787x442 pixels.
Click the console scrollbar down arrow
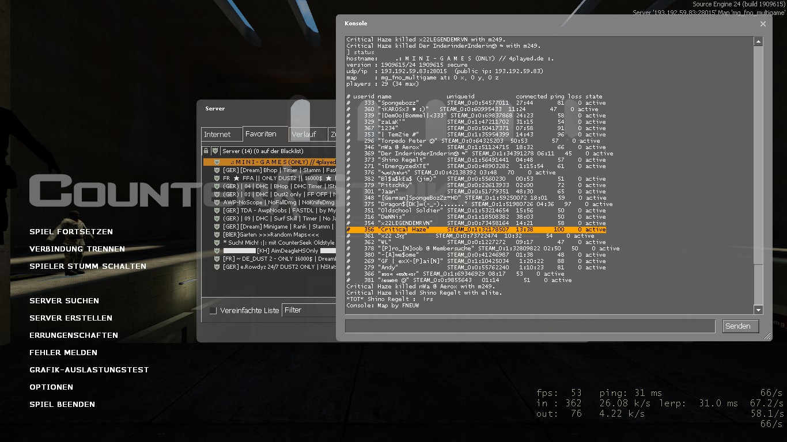coord(758,310)
